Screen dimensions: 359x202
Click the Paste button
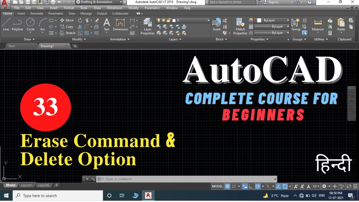click(x=341, y=25)
